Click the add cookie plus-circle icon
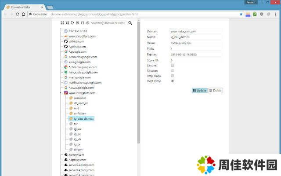The height and width of the screenshot is (176, 281). (x=88, y=23)
